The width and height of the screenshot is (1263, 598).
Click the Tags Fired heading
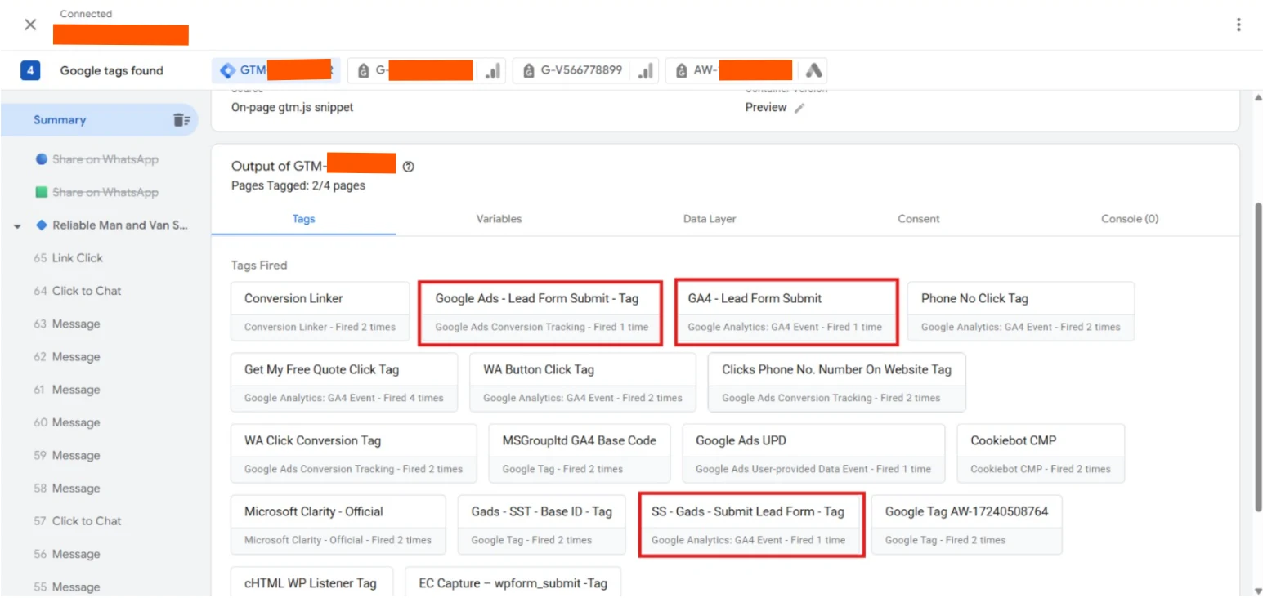point(258,266)
